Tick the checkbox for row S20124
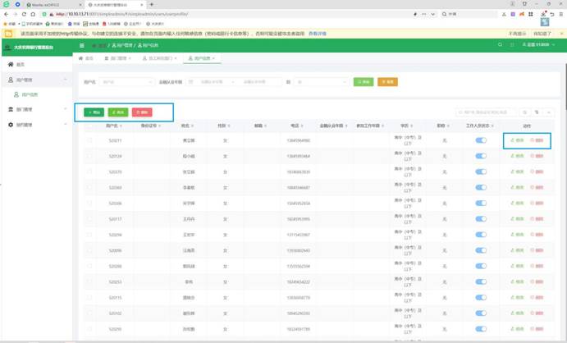The image size is (567, 343). (x=89, y=156)
